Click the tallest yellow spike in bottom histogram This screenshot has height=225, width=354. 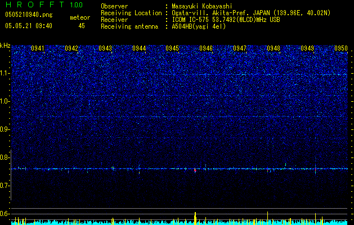[267, 218]
